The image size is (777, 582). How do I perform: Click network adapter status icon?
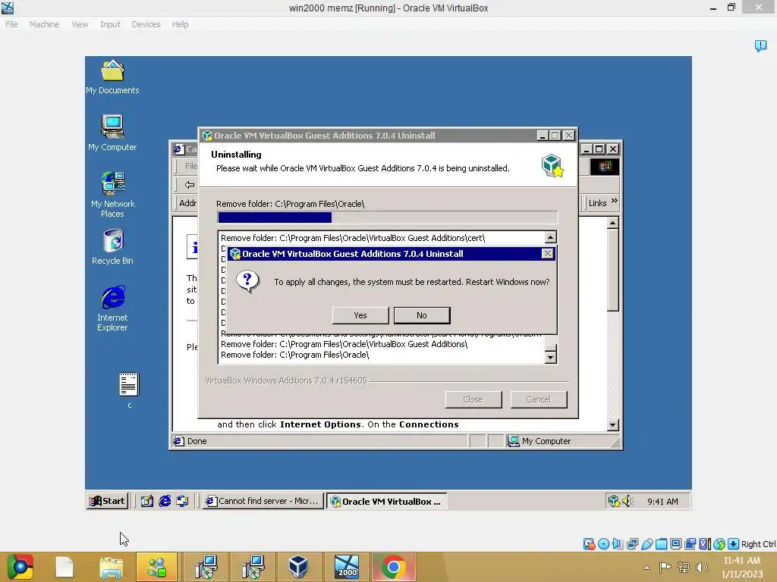pos(632,544)
